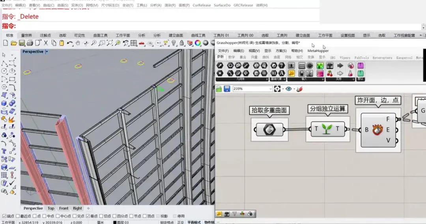The width and height of the screenshot is (426, 224).
Task: Open dropdown arrow beside Grasshopper preview eye
Action: click(294, 89)
